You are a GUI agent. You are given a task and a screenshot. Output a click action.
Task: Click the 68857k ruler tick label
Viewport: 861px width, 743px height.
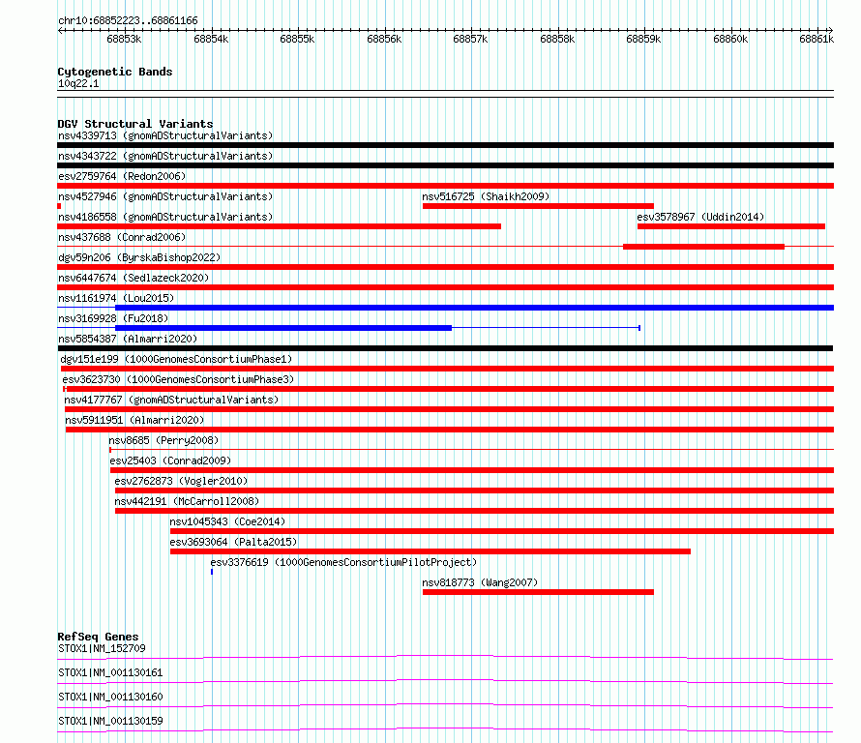(x=470, y=39)
